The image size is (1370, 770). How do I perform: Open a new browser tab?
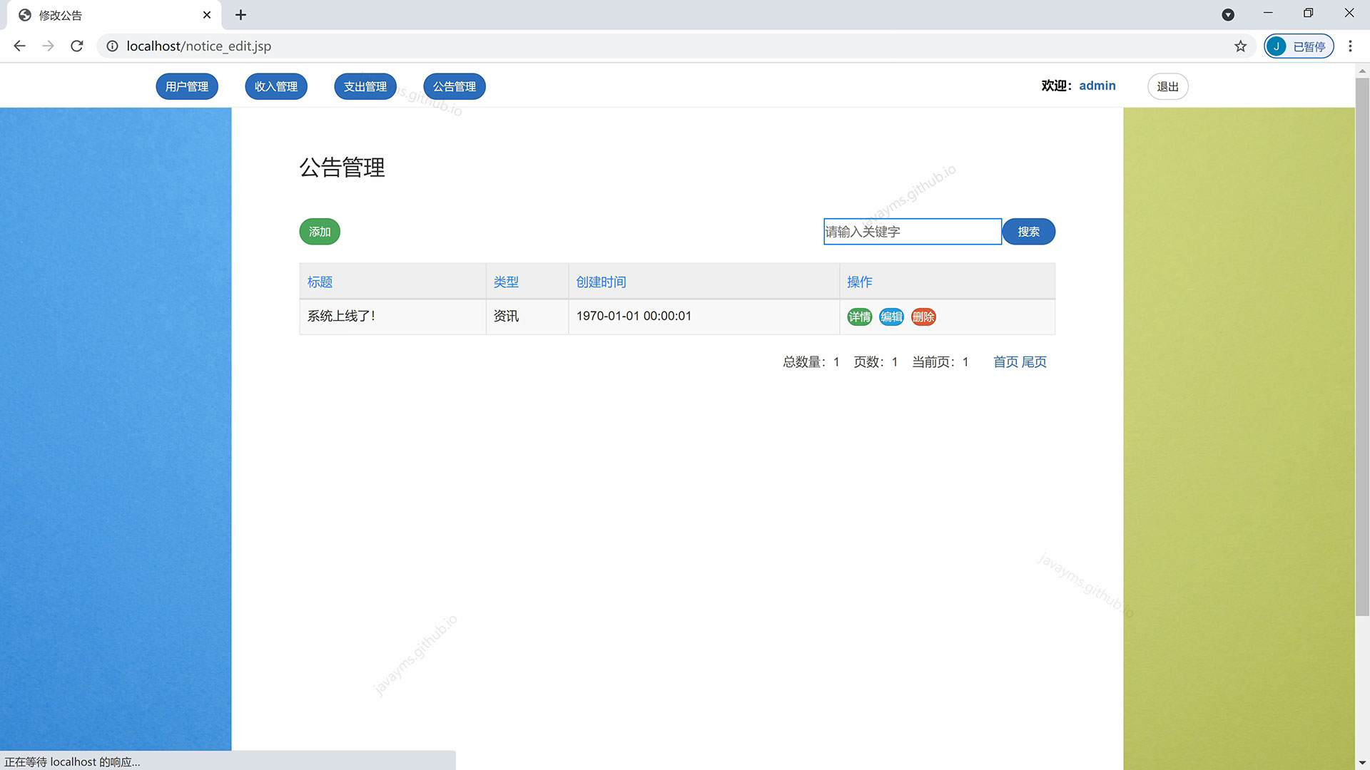pos(241,14)
